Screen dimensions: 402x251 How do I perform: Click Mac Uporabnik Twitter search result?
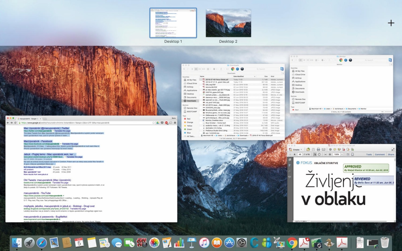click(x=46, y=128)
